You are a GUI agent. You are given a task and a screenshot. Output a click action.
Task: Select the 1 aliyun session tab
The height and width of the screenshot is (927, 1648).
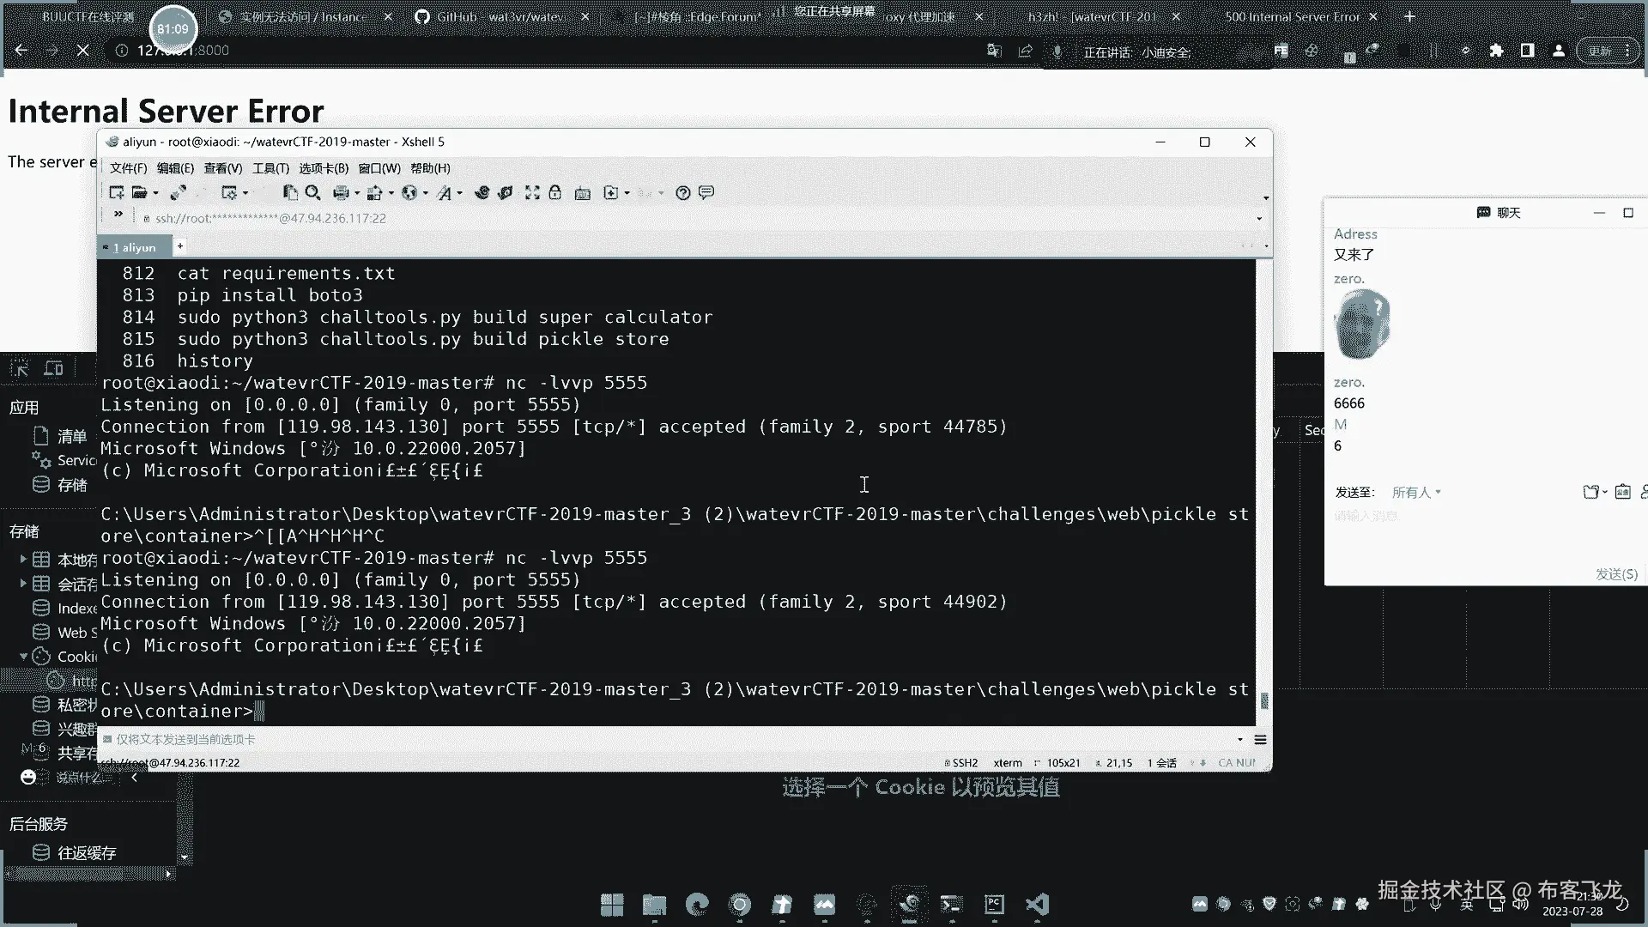[x=135, y=247]
